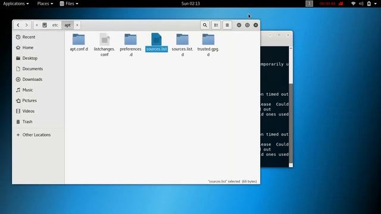Select the etc path segment

[x=55, y=25]
